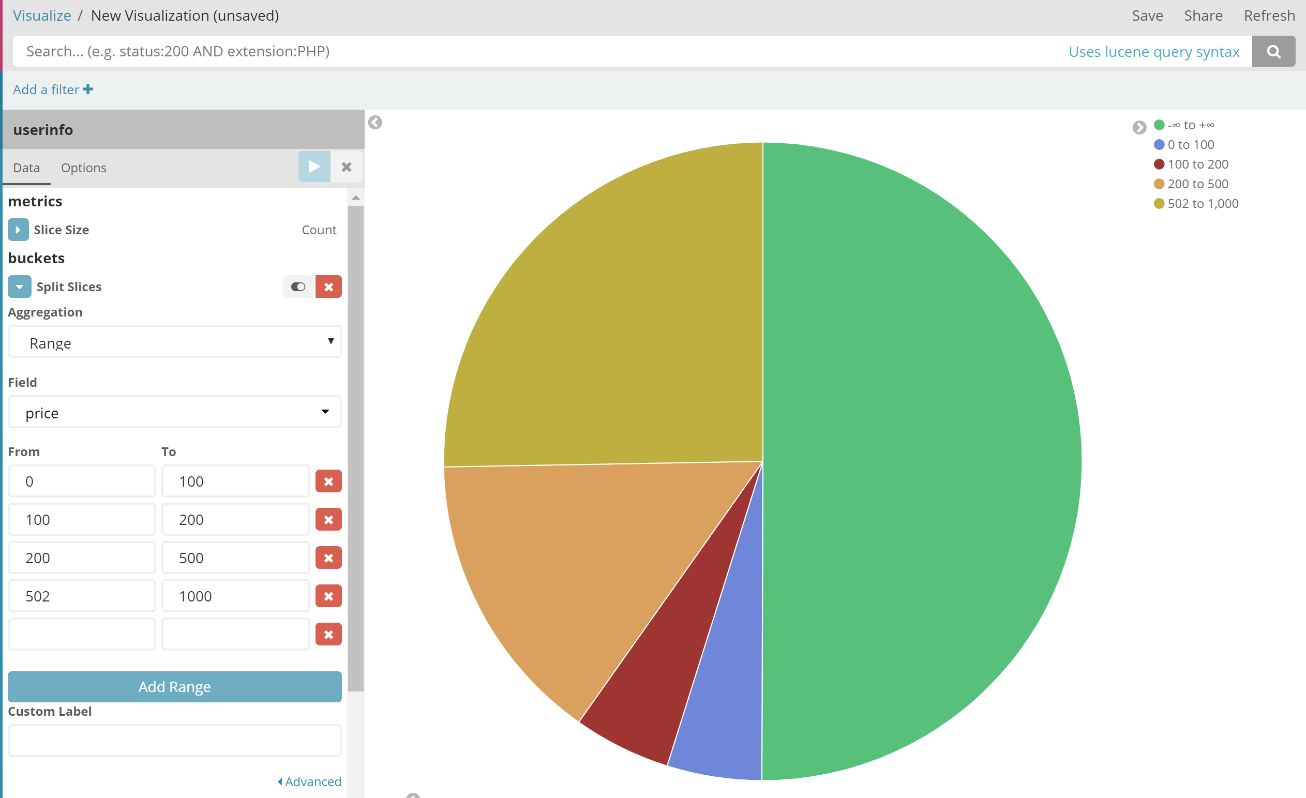Toggle the legend with the right arrow icon

(x=1139, y=127)
